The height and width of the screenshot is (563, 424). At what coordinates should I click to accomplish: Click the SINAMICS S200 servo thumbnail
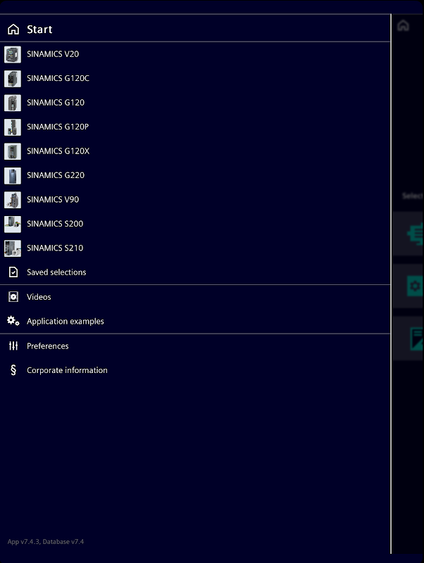point(13,224)
